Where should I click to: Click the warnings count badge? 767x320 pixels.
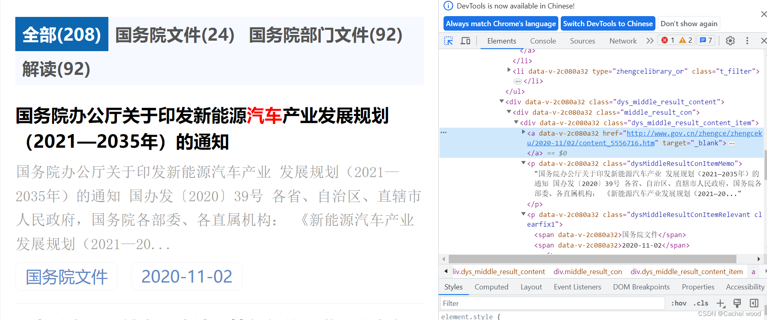point(686,40)
